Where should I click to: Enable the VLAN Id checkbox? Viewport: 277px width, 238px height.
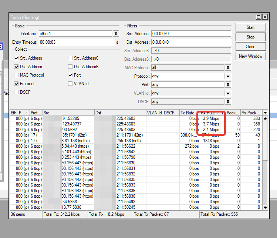70,84
